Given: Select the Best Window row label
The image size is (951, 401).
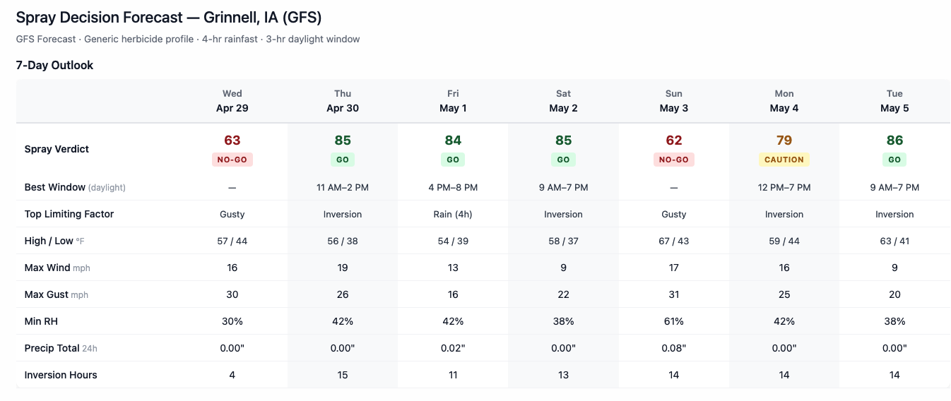Looking at the screenshot, I should 54,187.
